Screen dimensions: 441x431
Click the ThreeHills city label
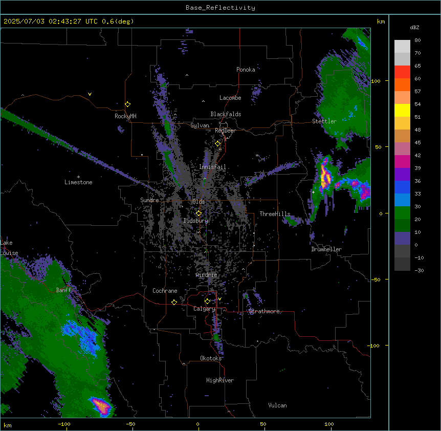tap(275, 214)
